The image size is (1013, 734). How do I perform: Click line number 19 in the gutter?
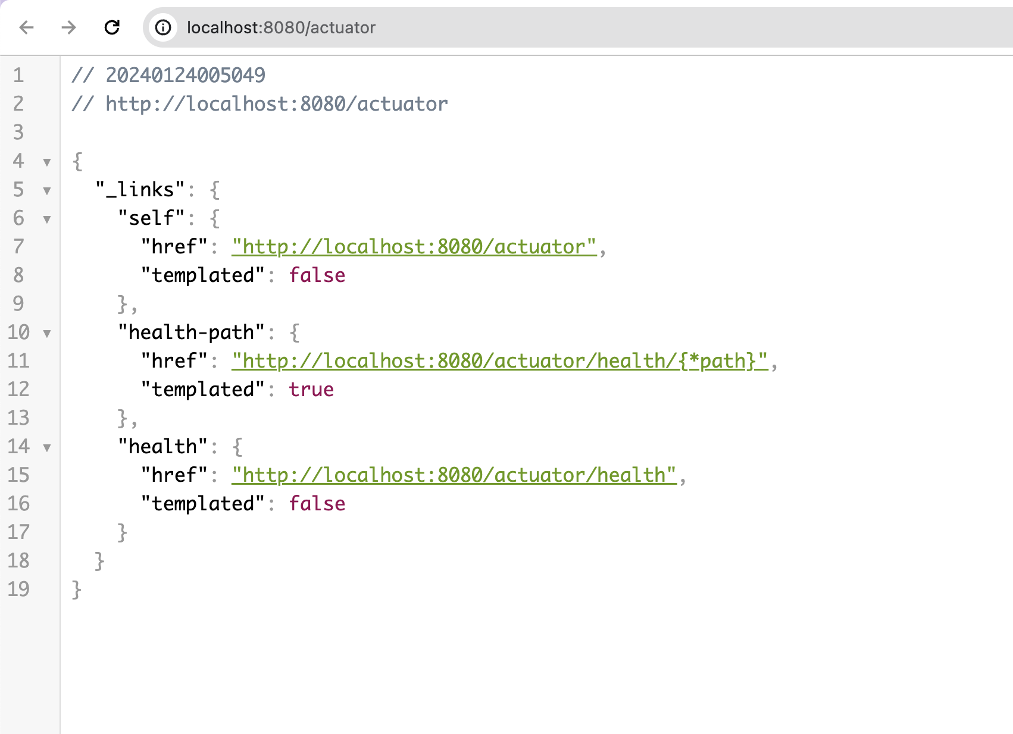[x=18, y=589]
